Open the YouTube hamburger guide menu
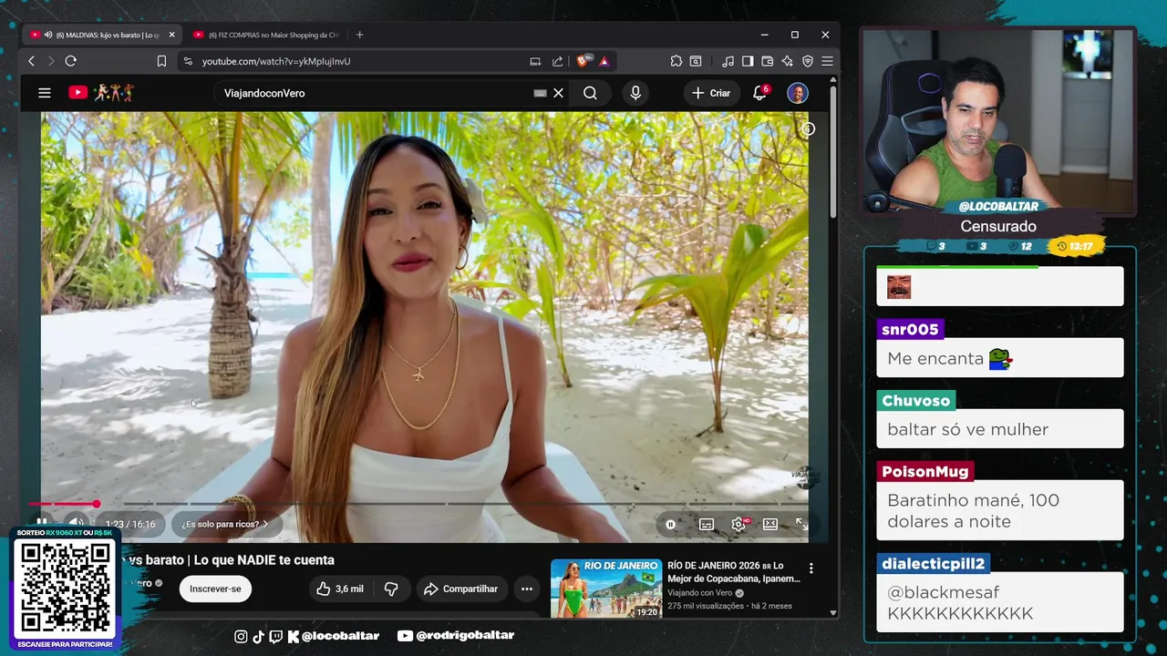1167x656 pixels. (x=44, y=93)
